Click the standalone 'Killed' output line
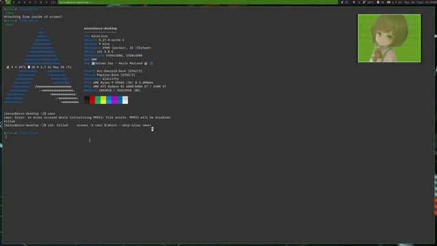The height and width of the screenshot is (246, 437). point(10,122)
